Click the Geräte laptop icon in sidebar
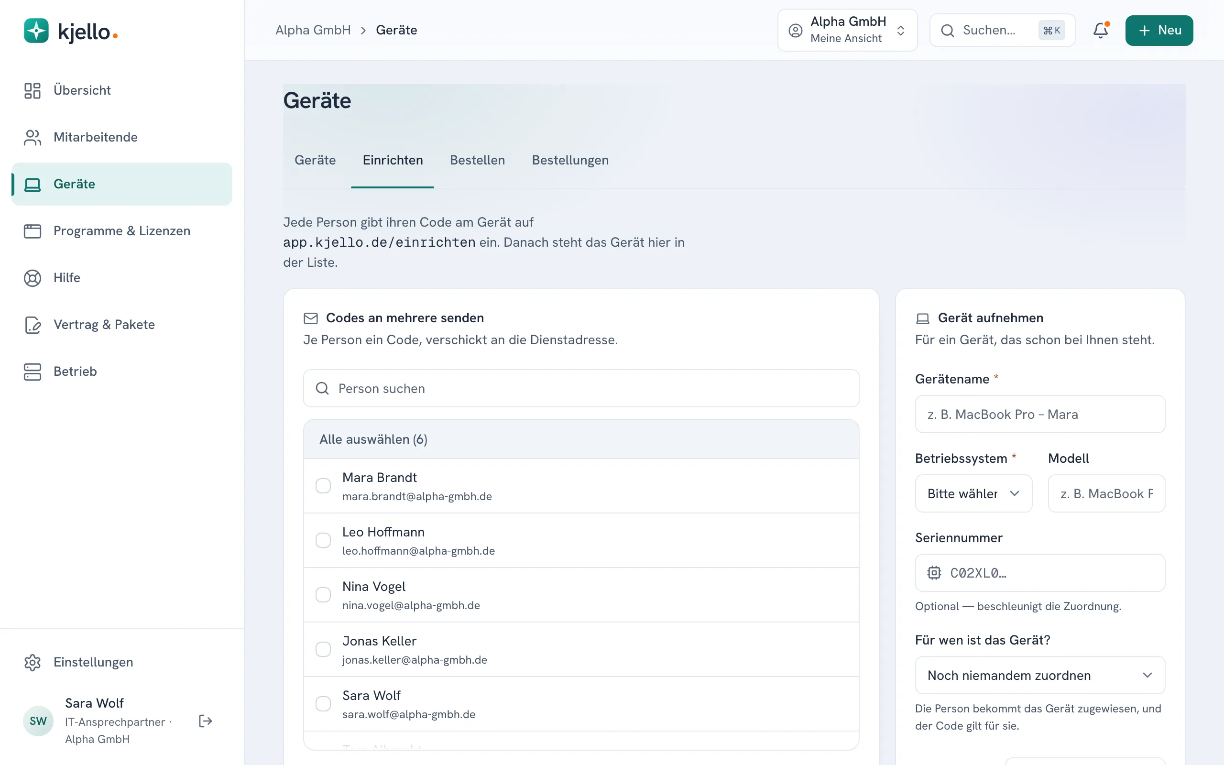This screenshot has width=1224, height=765. tap(33, 184)
